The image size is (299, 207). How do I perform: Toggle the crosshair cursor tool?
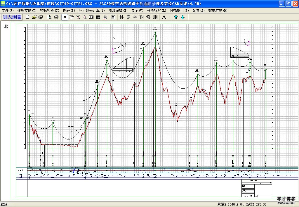pyautogui.click(x=65, y=17)
